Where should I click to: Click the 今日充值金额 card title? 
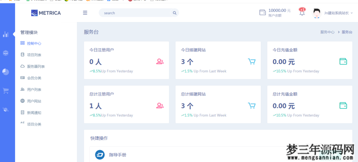click(285, 50)
